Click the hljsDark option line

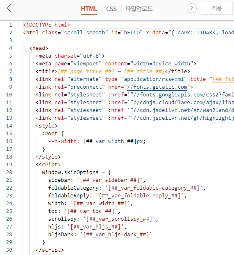click(100, 235)
